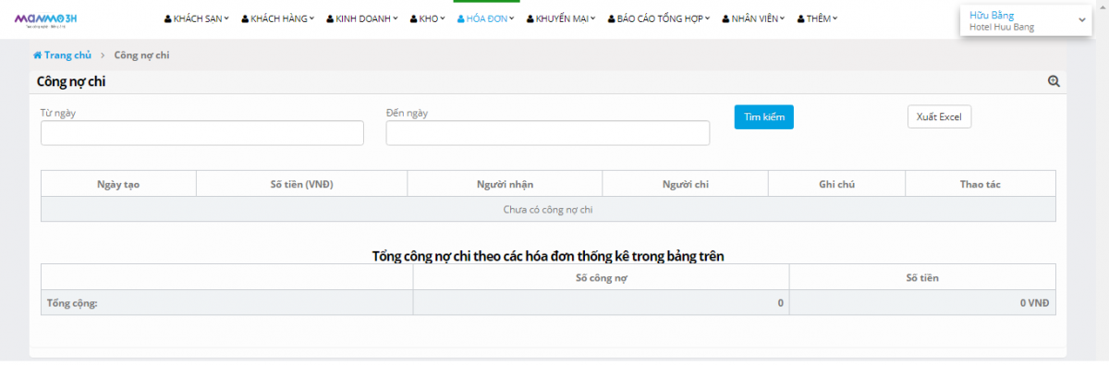Click the Người chi column header

point(685,184)
